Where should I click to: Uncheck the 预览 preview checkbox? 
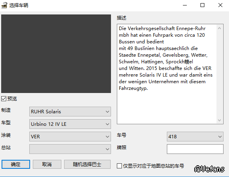[4, 99]
